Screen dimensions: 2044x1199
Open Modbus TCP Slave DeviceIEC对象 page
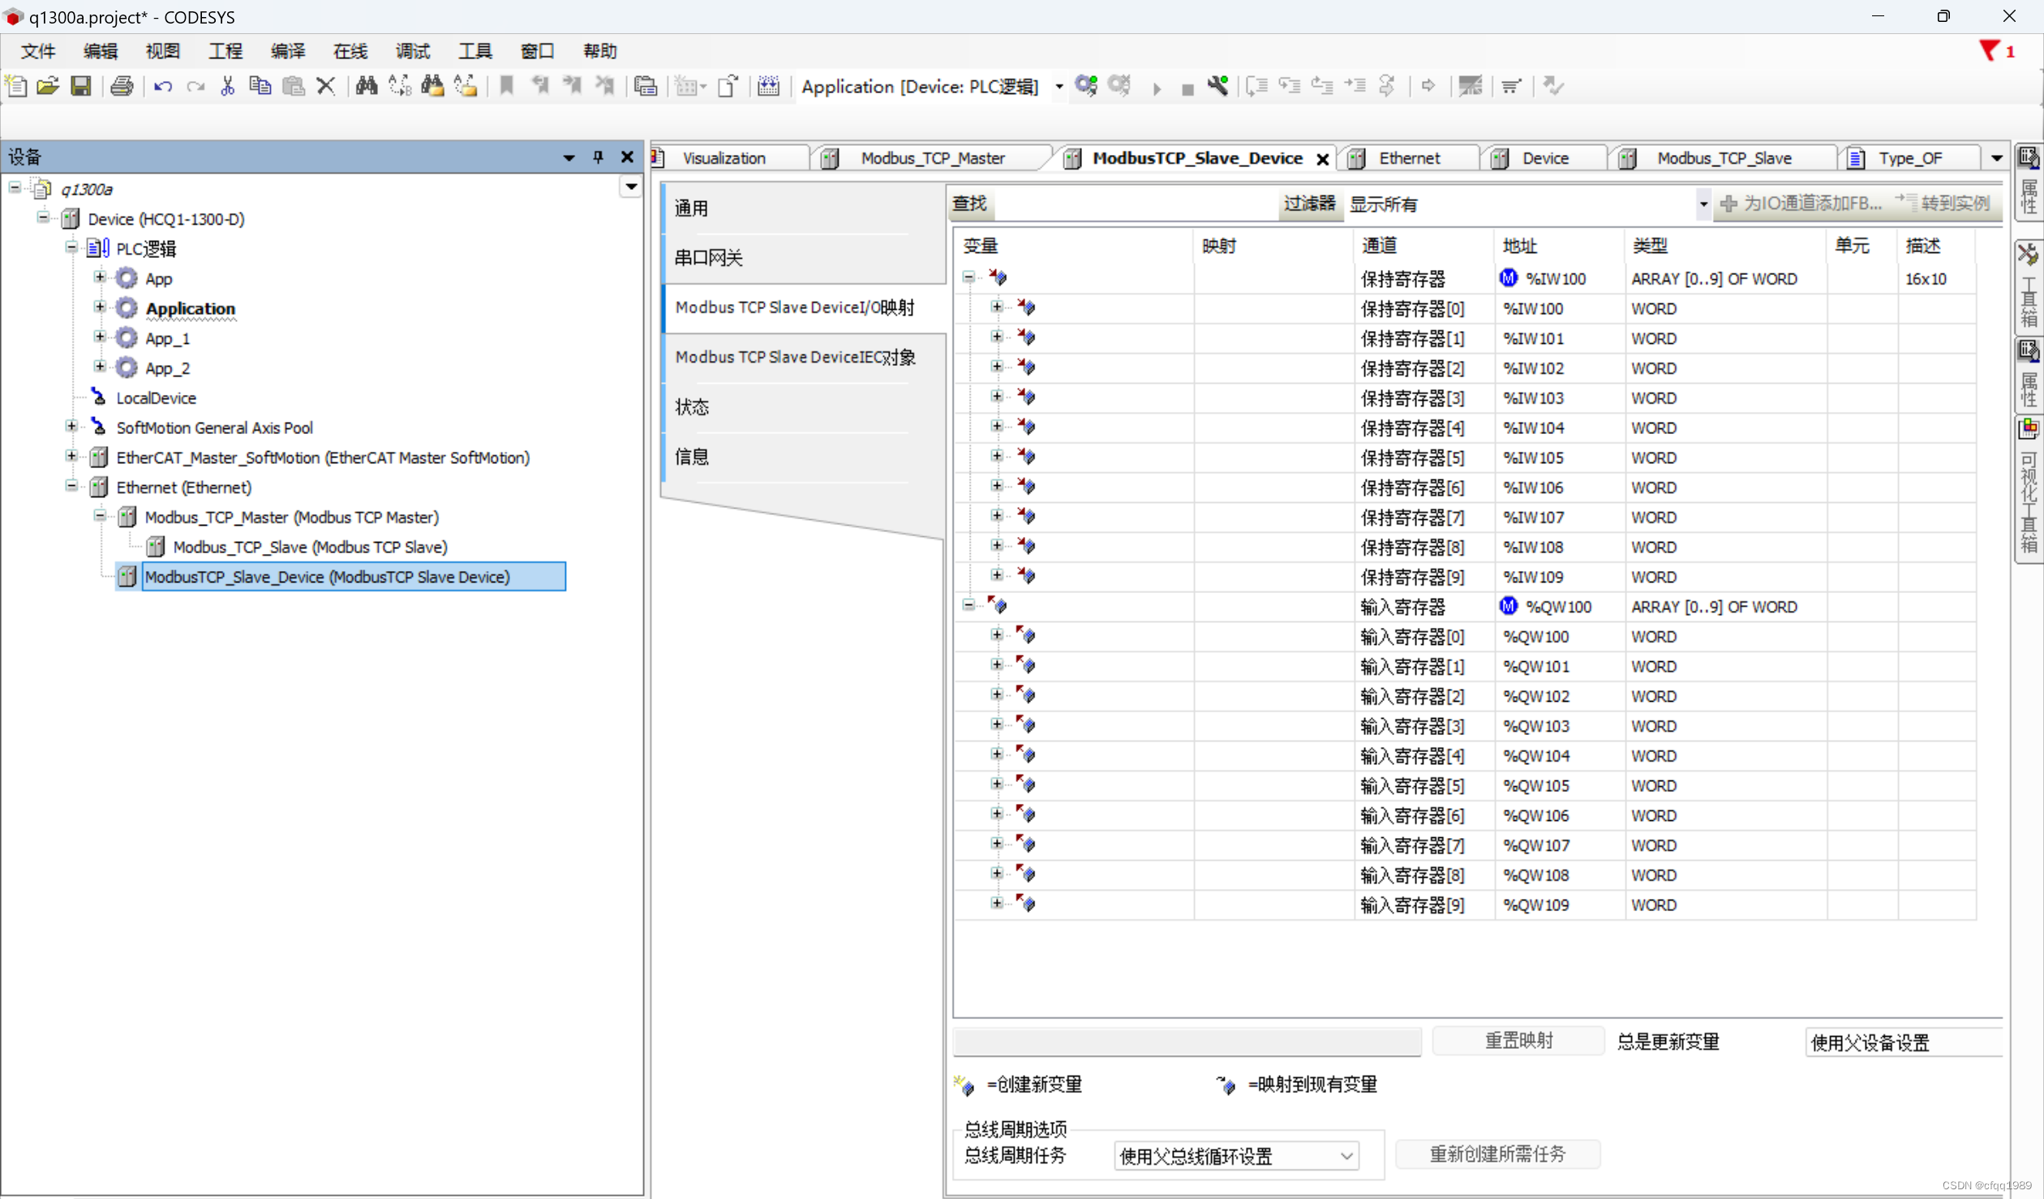(804, 357)
